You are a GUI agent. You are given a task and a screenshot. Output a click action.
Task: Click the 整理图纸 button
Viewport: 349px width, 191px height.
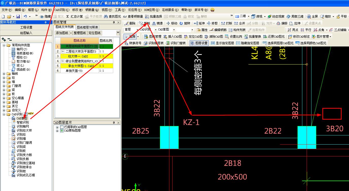[80, 33]
